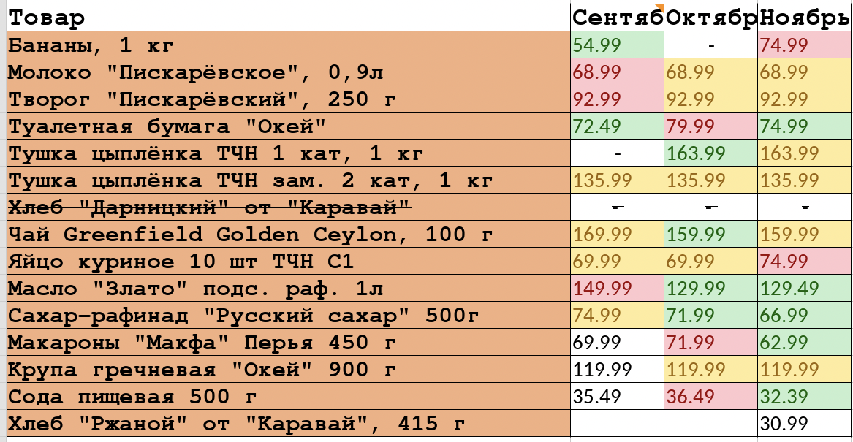Select Молоко "Пискарёвское" product cell
This screenshot has width=853, height=442.
(x=288, y=72)
